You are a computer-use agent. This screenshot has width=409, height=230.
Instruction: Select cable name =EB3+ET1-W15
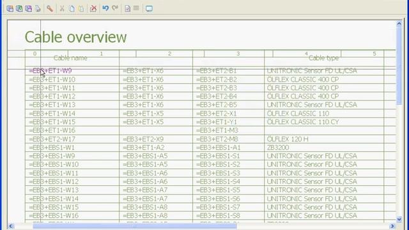(x=52, y=122)
